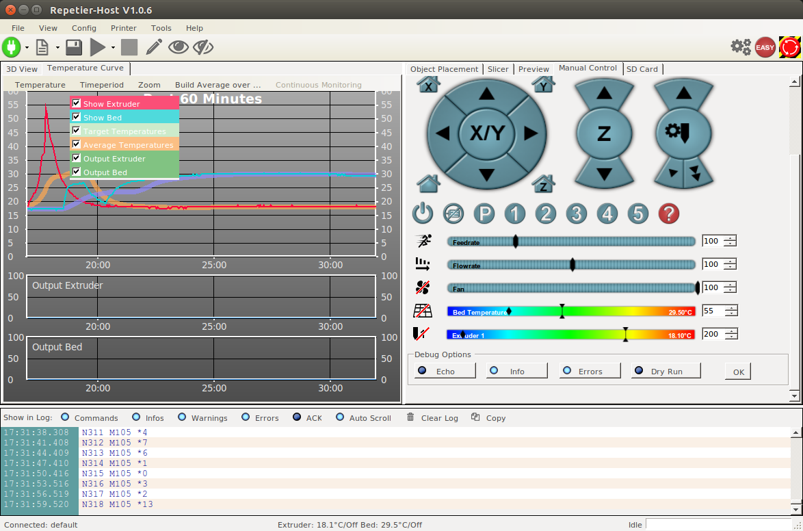Open the Load file document icon
The height and width of the screenshot is (531, 803).
[42, 47]
